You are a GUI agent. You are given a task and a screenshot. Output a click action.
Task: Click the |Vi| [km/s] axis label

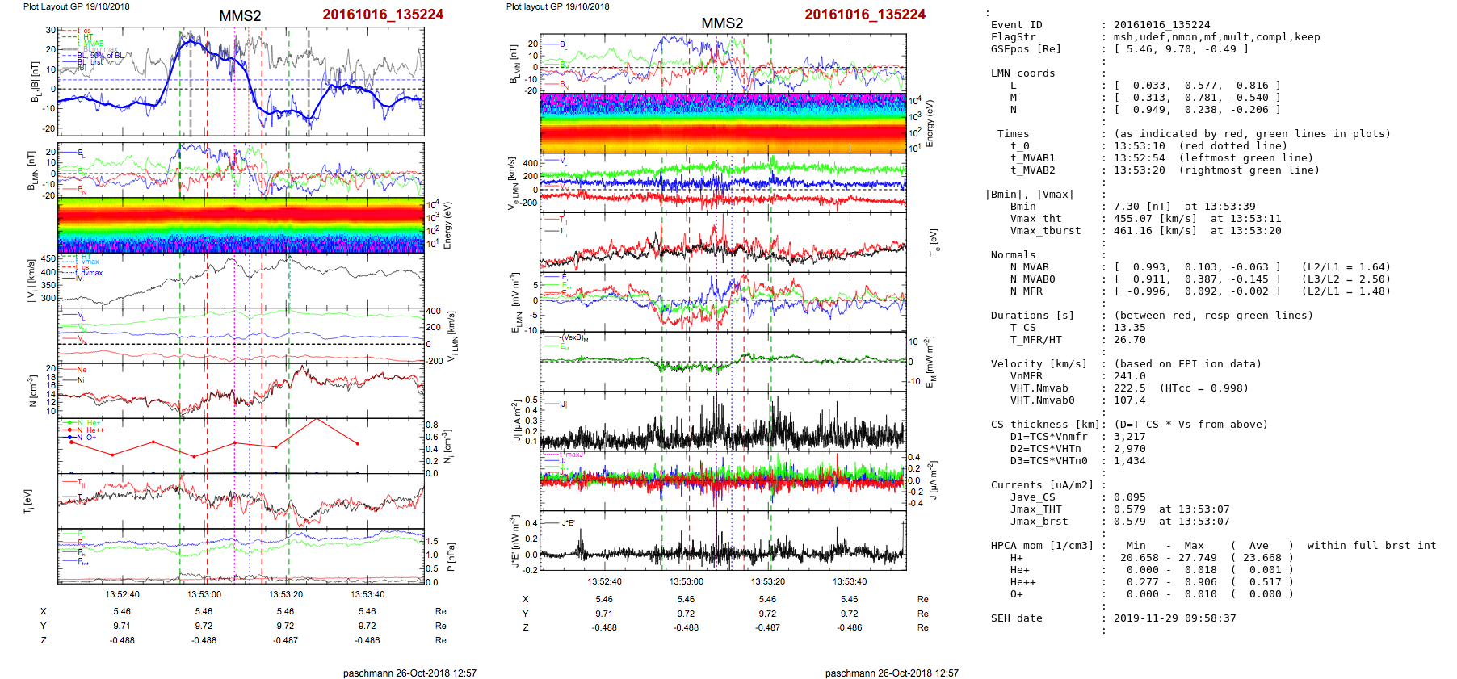32,281
